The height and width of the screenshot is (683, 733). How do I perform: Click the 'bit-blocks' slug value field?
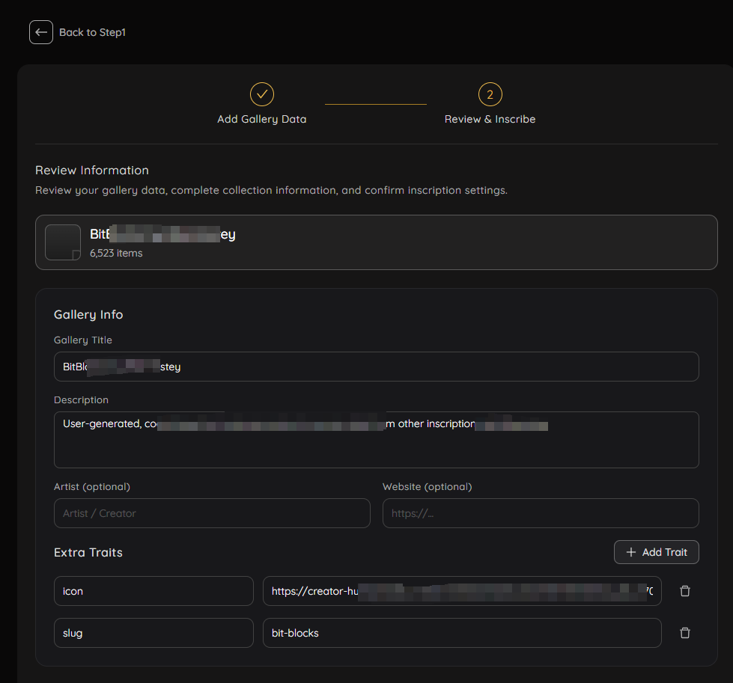462,633
